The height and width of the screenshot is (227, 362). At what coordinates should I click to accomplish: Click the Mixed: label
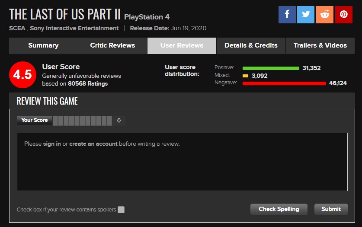pyautogui.click(x=222, y=75)
